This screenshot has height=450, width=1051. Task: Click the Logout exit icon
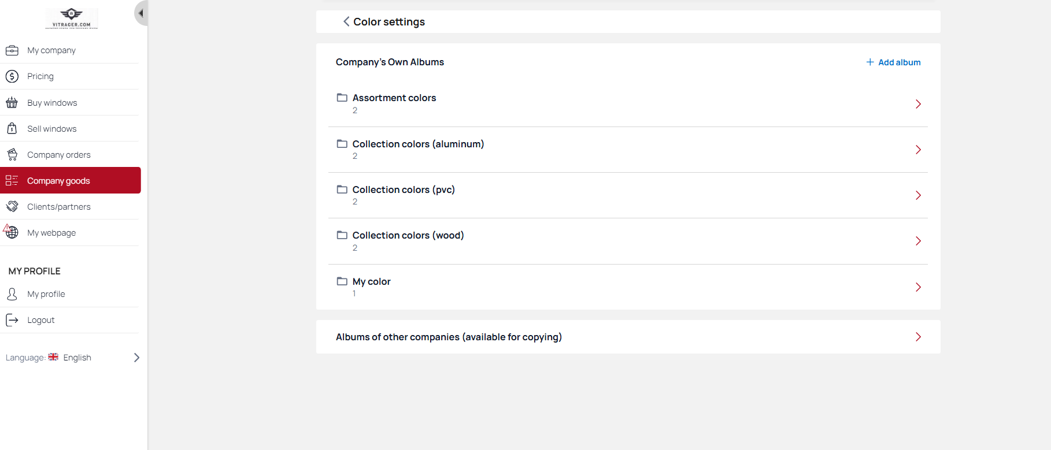click(x=12, y=320)
